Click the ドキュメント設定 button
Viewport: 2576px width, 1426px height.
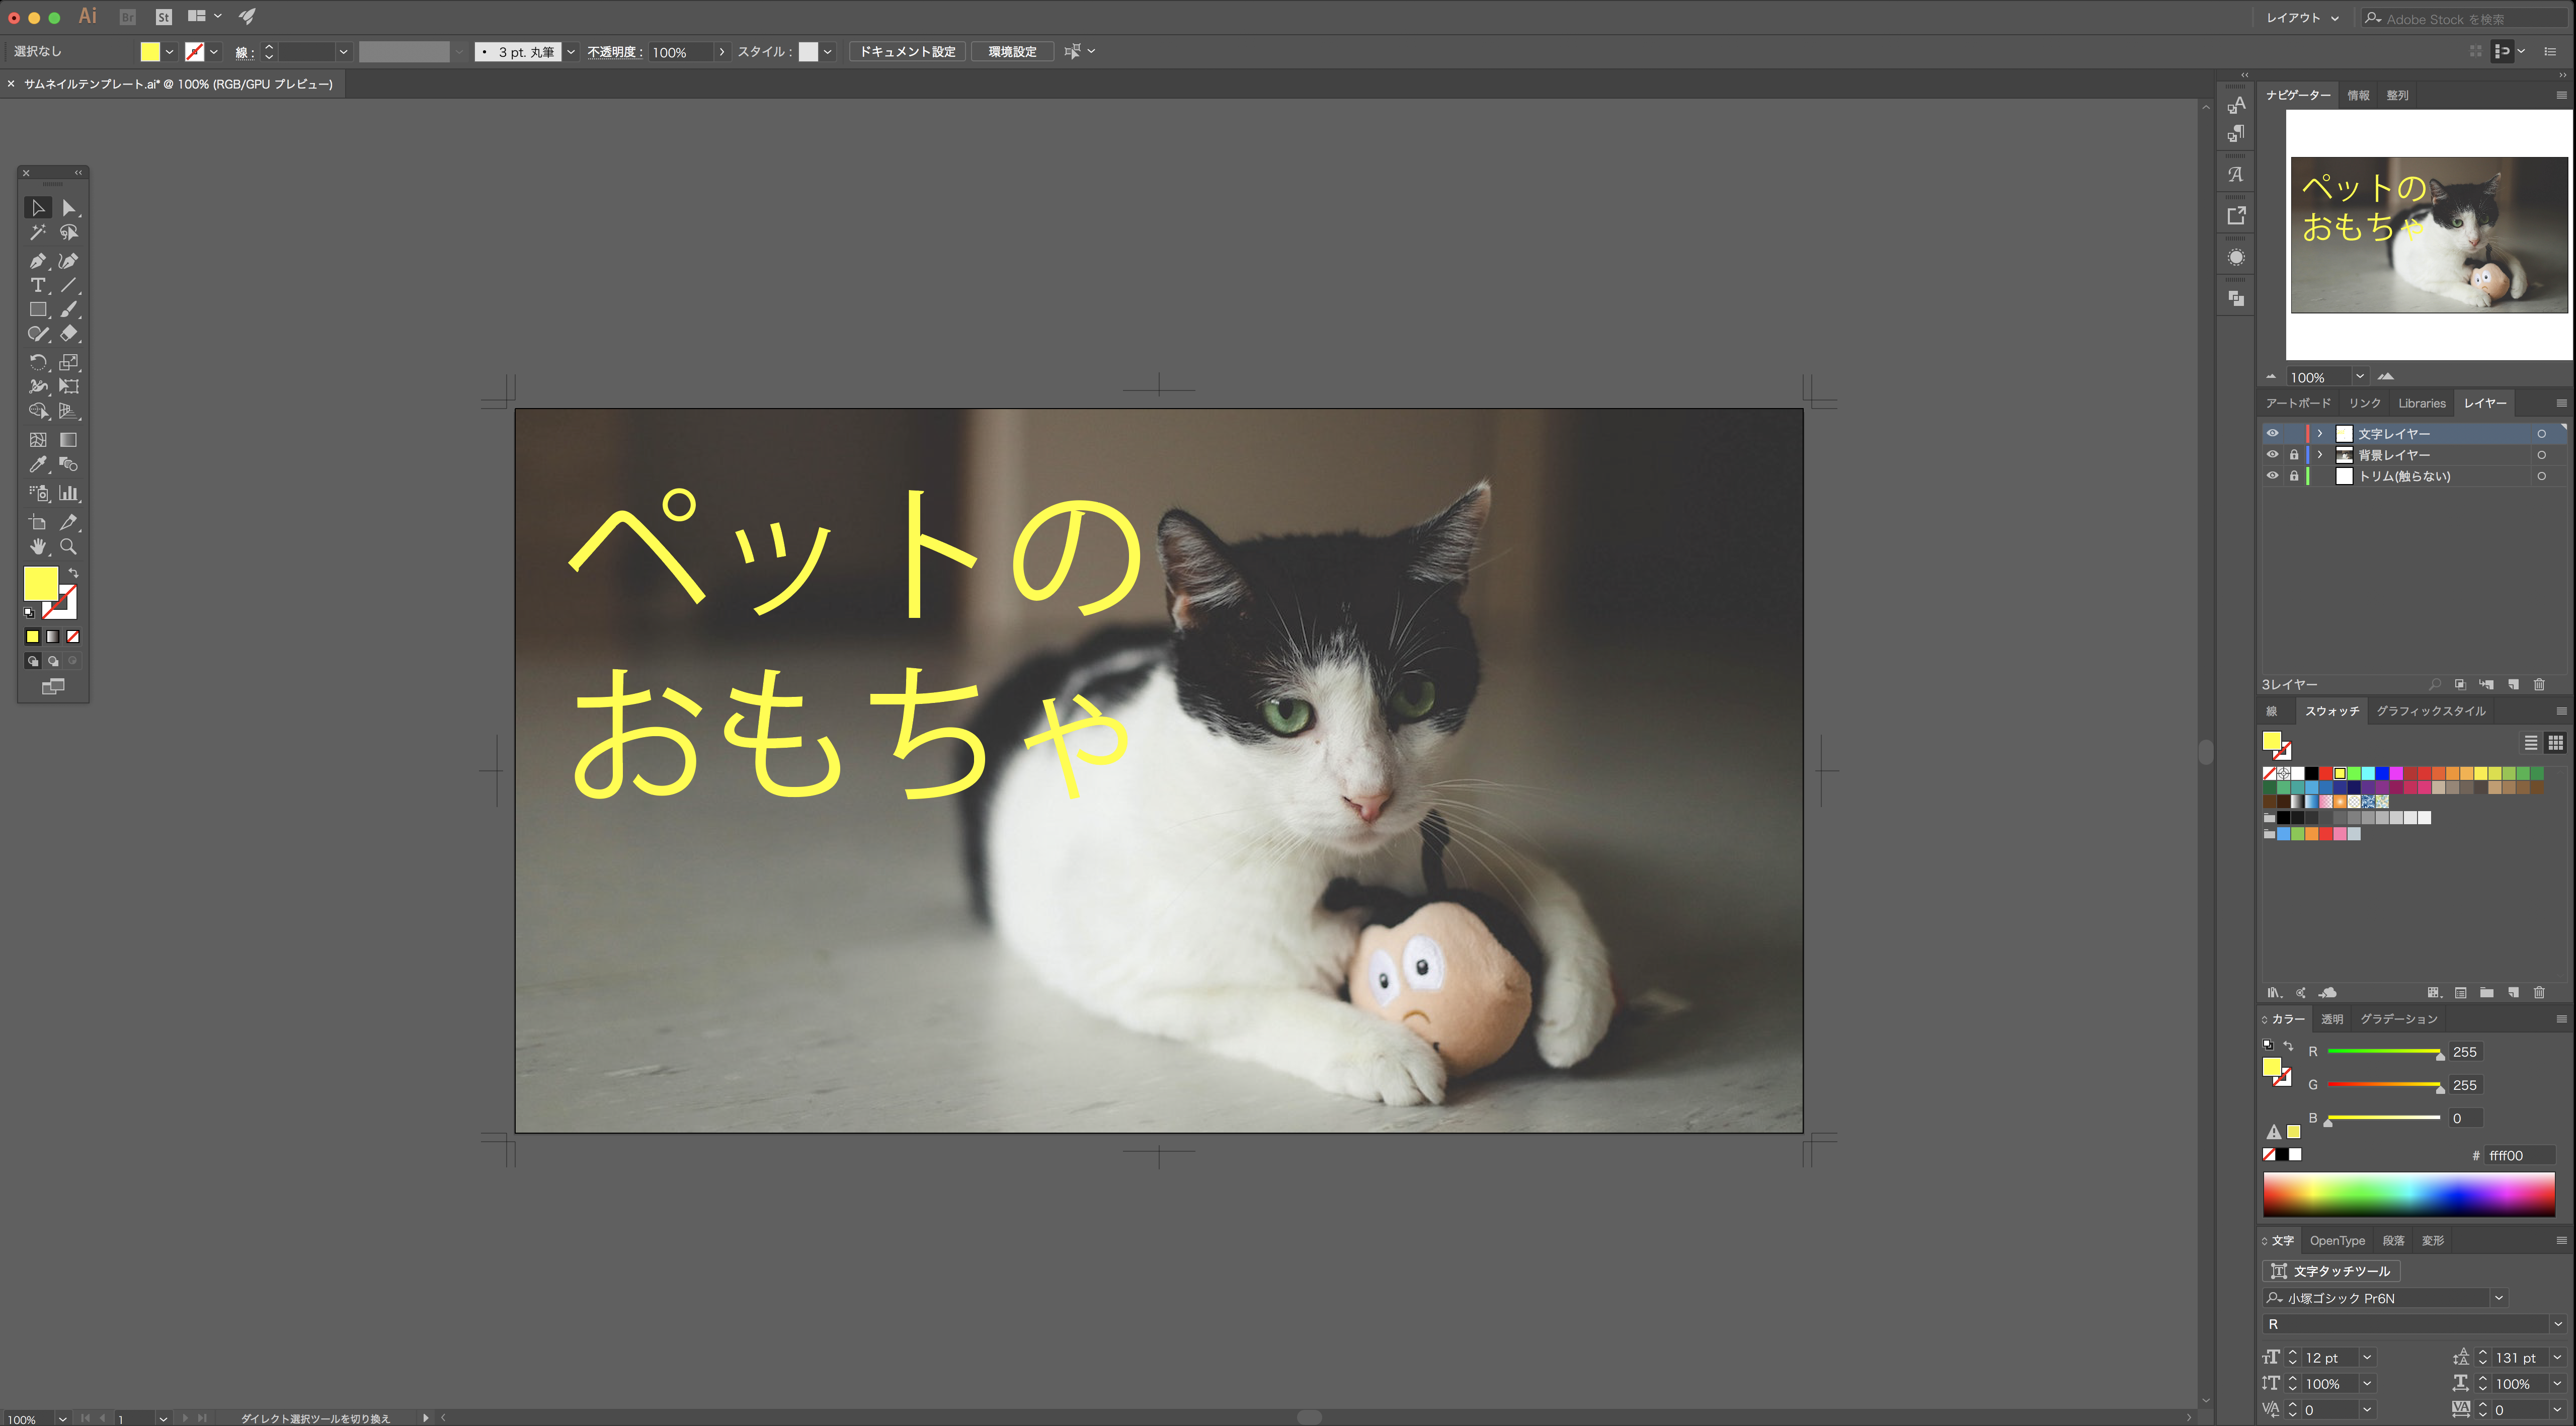click(x=908, y=52)
